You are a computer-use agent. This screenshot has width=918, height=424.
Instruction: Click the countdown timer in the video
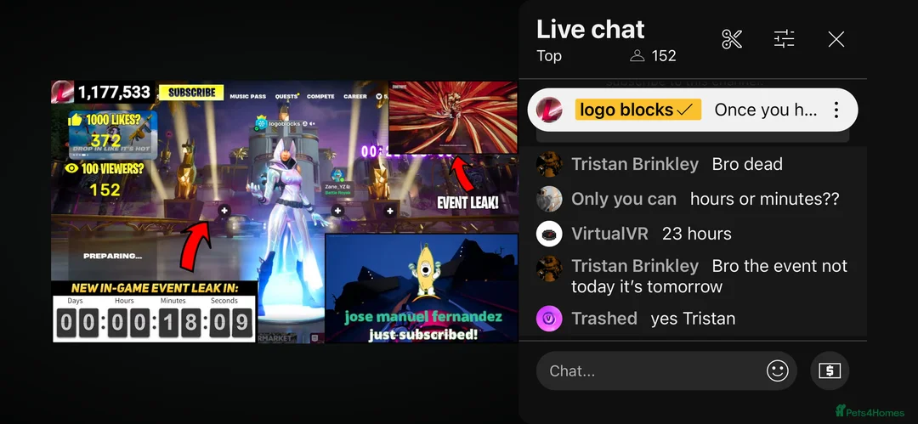pos(155,319)
